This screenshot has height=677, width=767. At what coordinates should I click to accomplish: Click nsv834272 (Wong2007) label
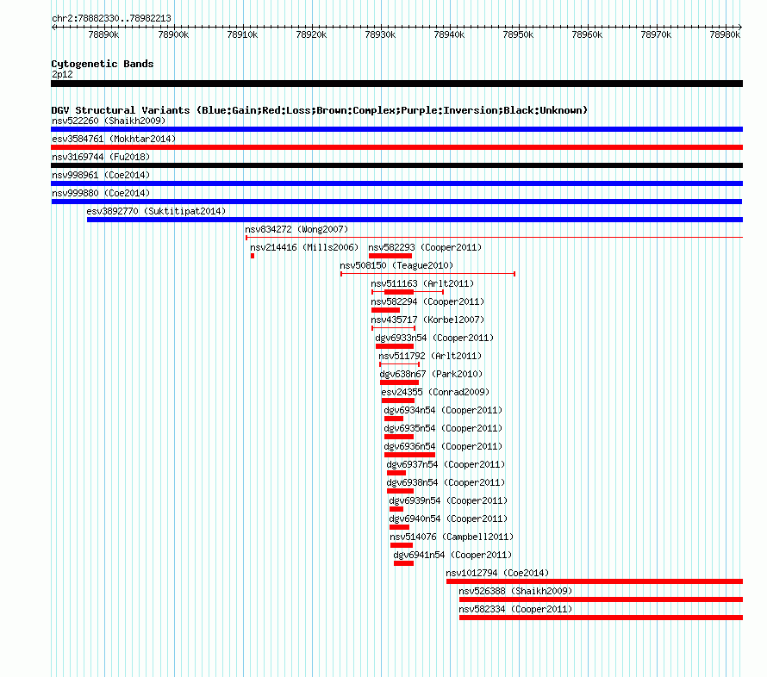point(296,229)
